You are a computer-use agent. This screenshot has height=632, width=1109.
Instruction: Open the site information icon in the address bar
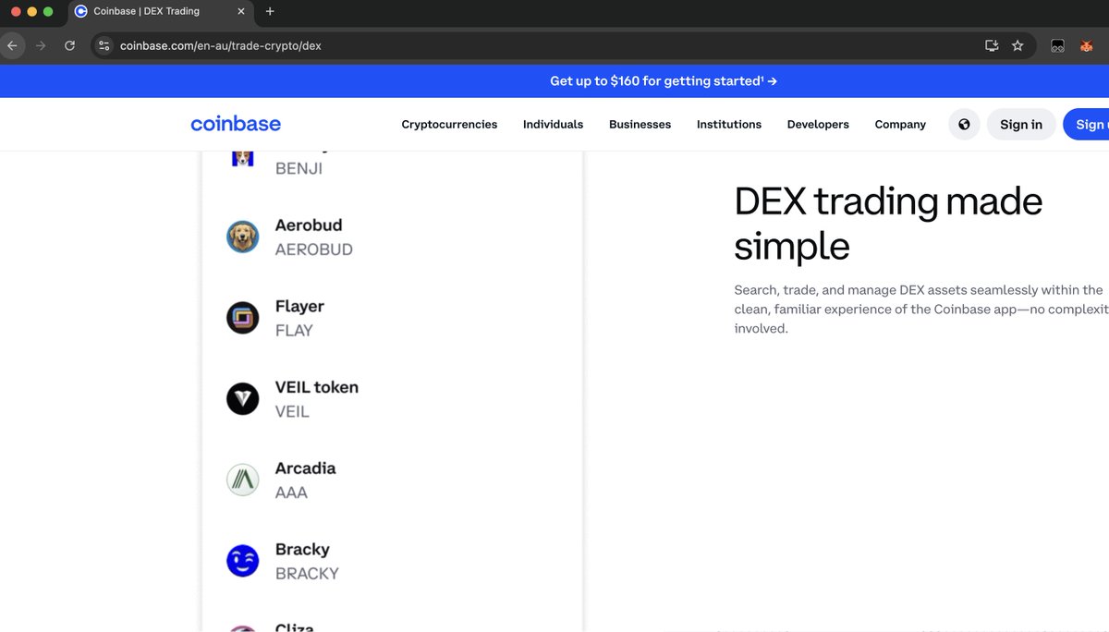pos(104,45)
